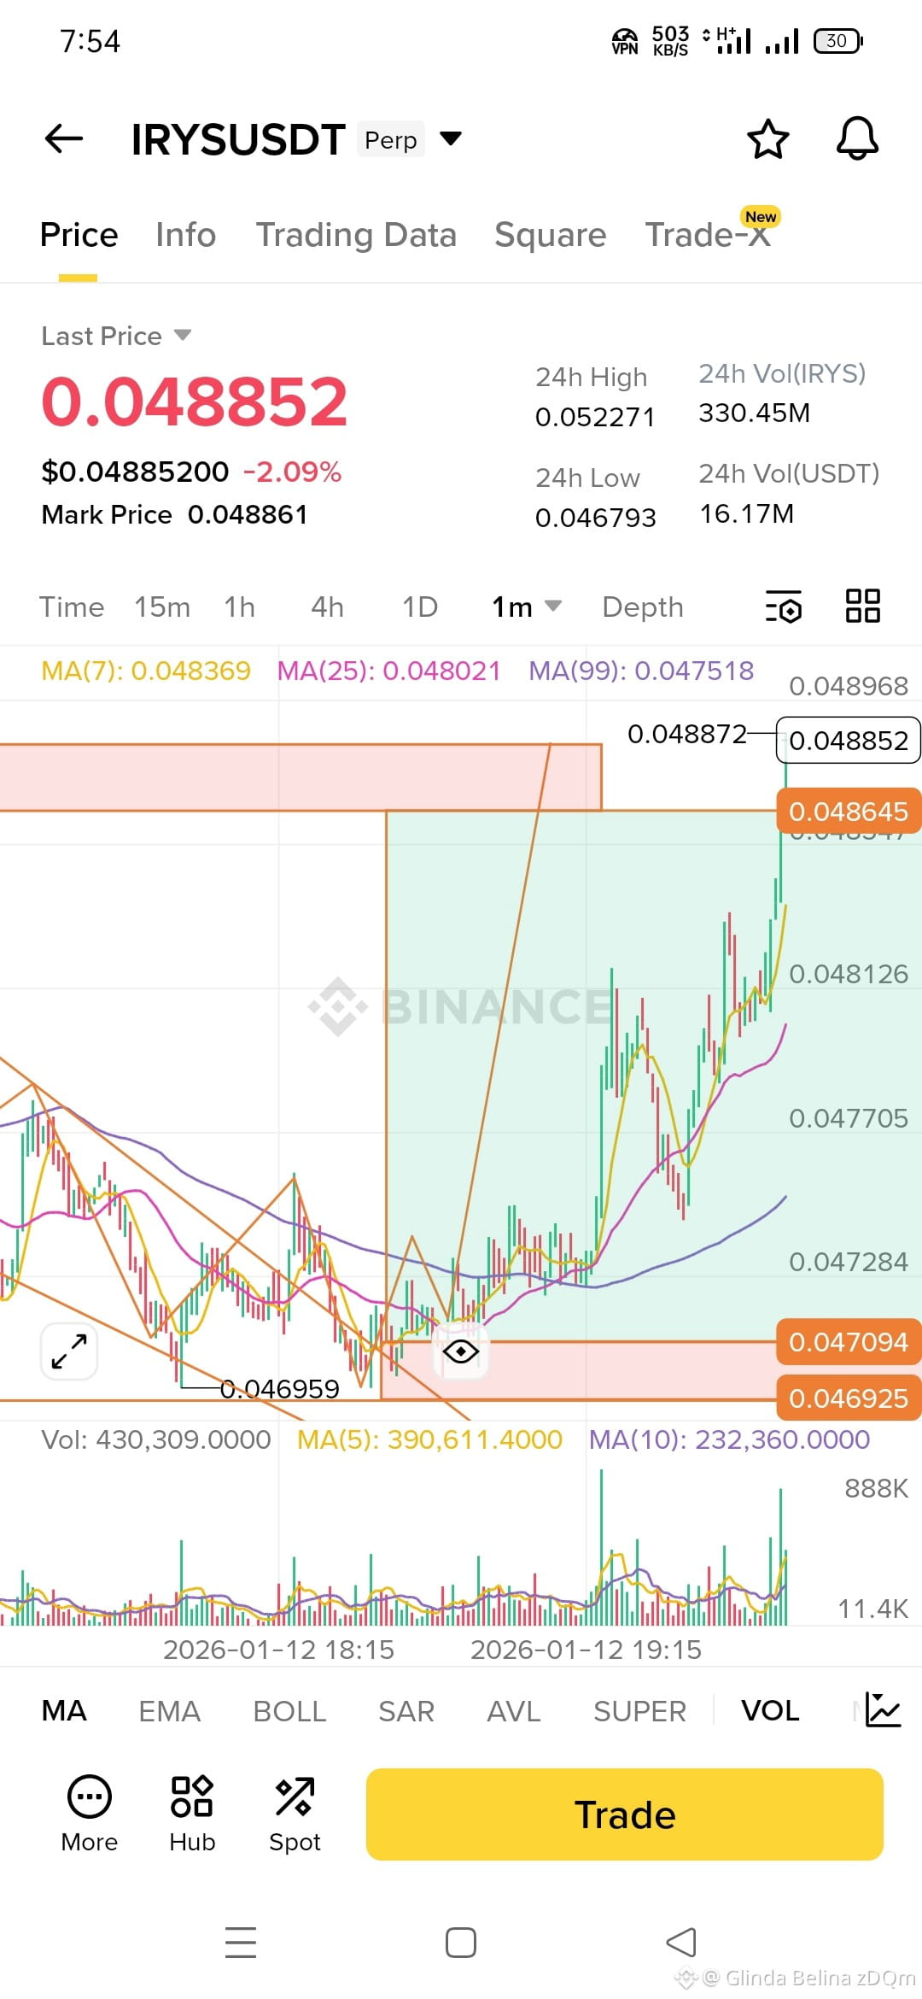Toggle the AVL indicator
The image size is (922, 1999).
coord(514,1711)
